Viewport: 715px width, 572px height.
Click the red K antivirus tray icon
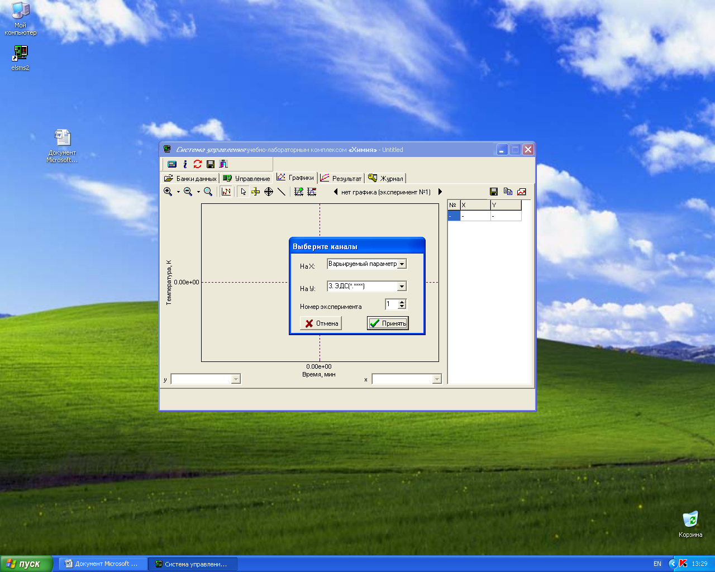(683, 564)
